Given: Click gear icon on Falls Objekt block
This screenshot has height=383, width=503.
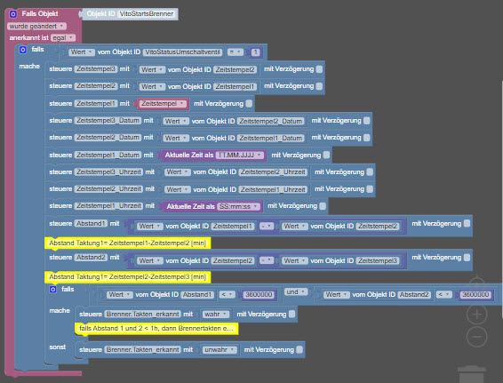Looking at the screenshot, I should [12, 14].
